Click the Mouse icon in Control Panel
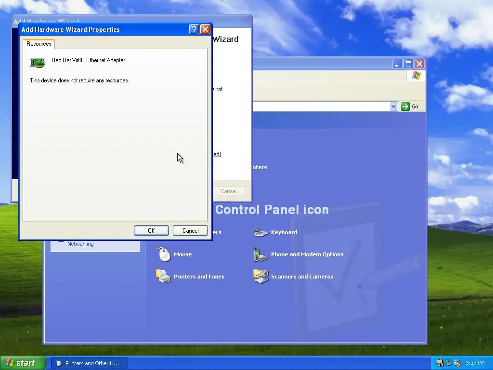 164,254
